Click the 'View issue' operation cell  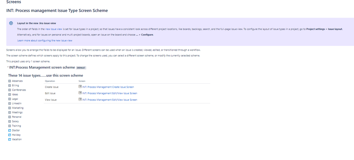pyautogui.click(x=51, y=100)
